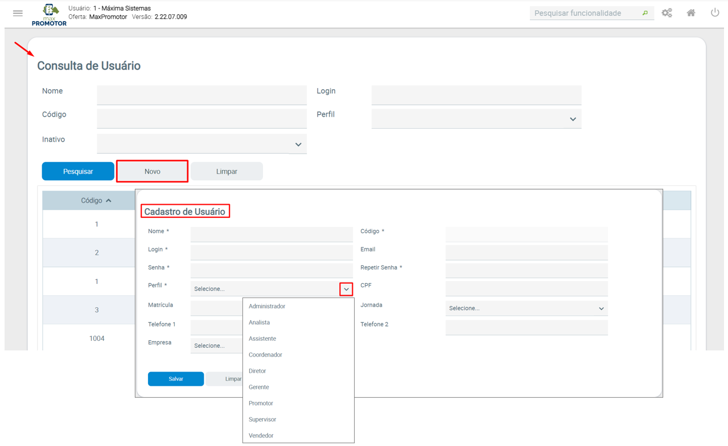Click the Email input field
728x446 pixels.
pyautogui.click(x=526, y=252)
